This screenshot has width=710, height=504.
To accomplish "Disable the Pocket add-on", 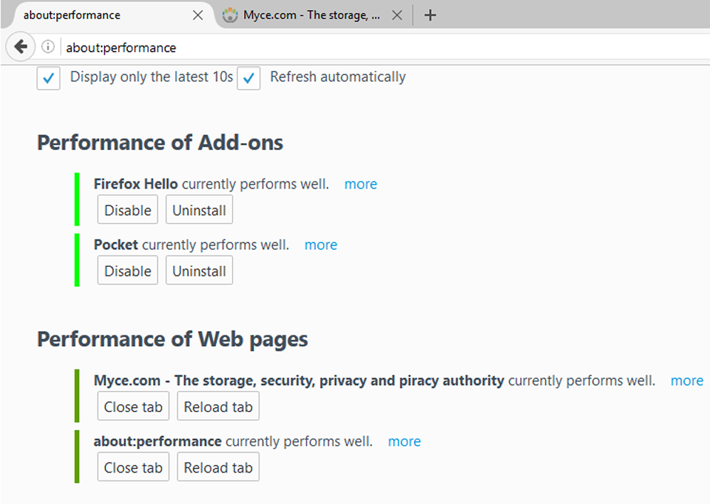I will pos(127,271).
